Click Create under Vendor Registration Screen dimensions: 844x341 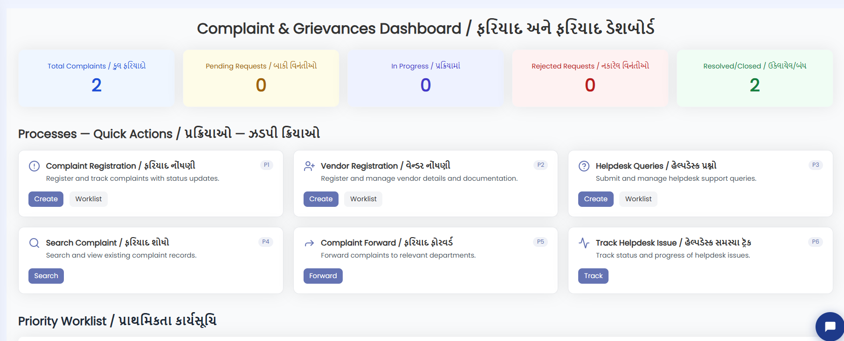(321, 199)
